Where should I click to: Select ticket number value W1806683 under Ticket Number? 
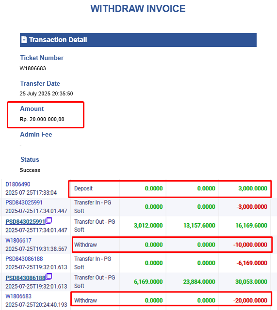pos(33,68)
